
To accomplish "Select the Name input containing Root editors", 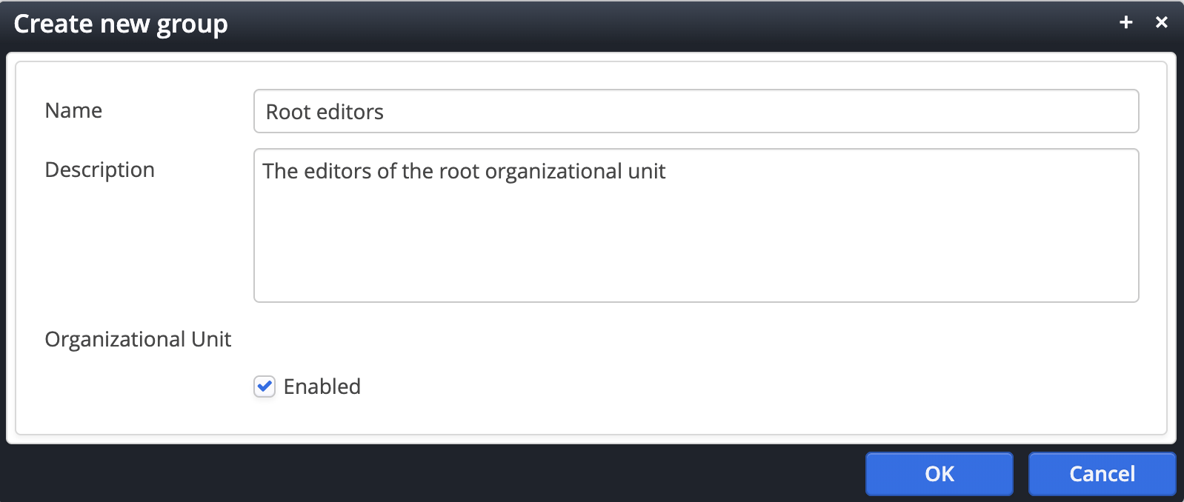I will [695, 111].
